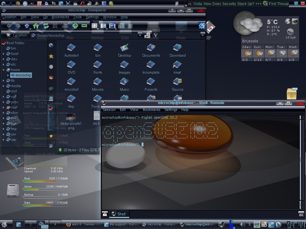This screenshot has height=229, width=306.
Task: Open the Icon View mode dropdown arrow
Action: (x=98, y=29)
